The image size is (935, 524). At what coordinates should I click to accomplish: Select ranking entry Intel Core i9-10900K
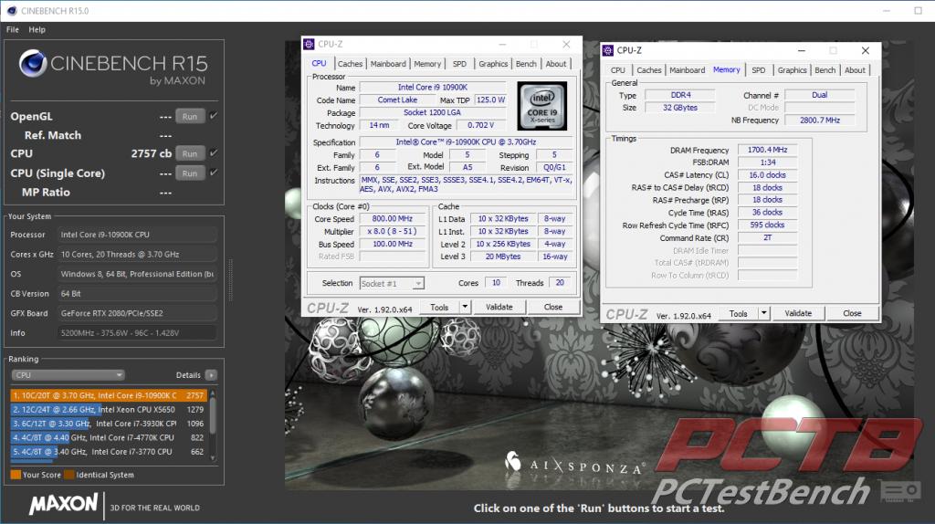109,395
